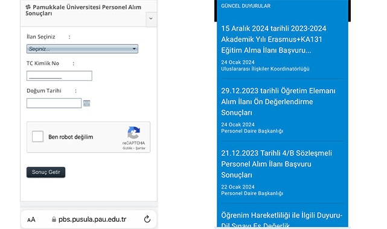
Task: Click the GÜNCEL DUYURULAR heading
Action: (x=246, y=6)
